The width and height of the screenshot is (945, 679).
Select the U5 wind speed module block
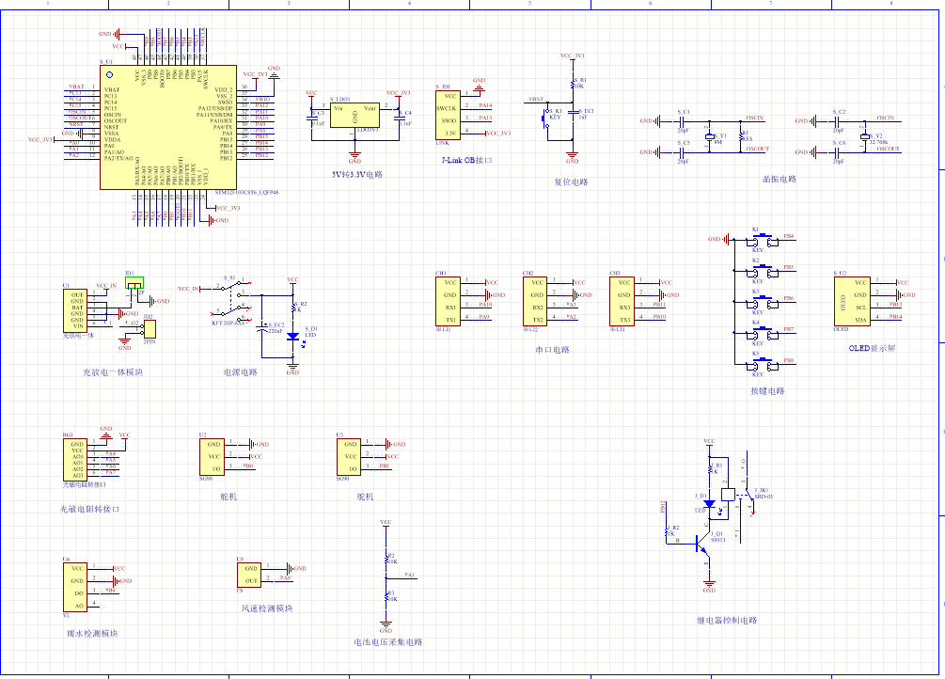[249, 575]
